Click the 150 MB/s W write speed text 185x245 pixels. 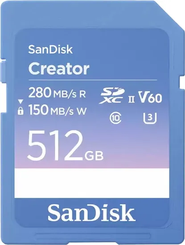click(58, 110)
